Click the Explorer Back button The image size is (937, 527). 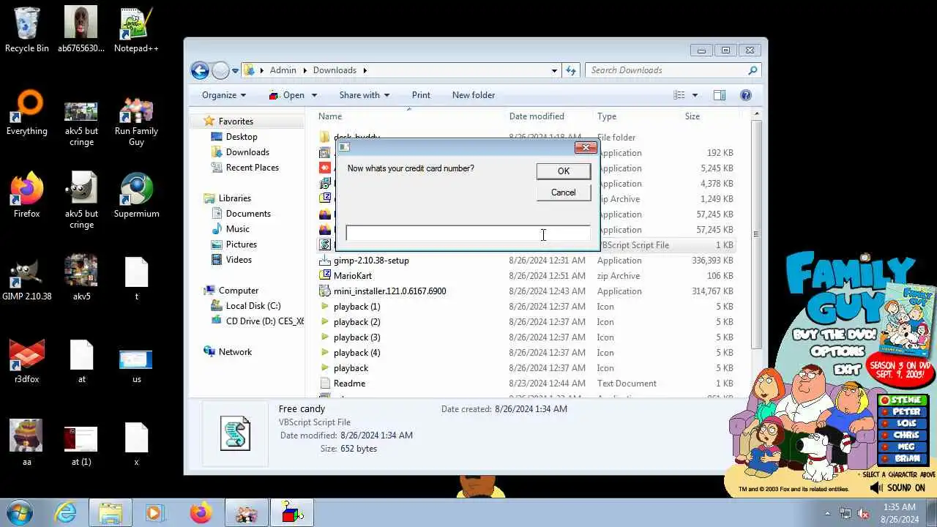[200, 70]
